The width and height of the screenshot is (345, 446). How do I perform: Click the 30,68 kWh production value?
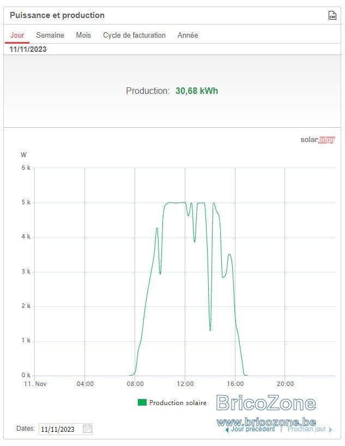coord(197,91)
